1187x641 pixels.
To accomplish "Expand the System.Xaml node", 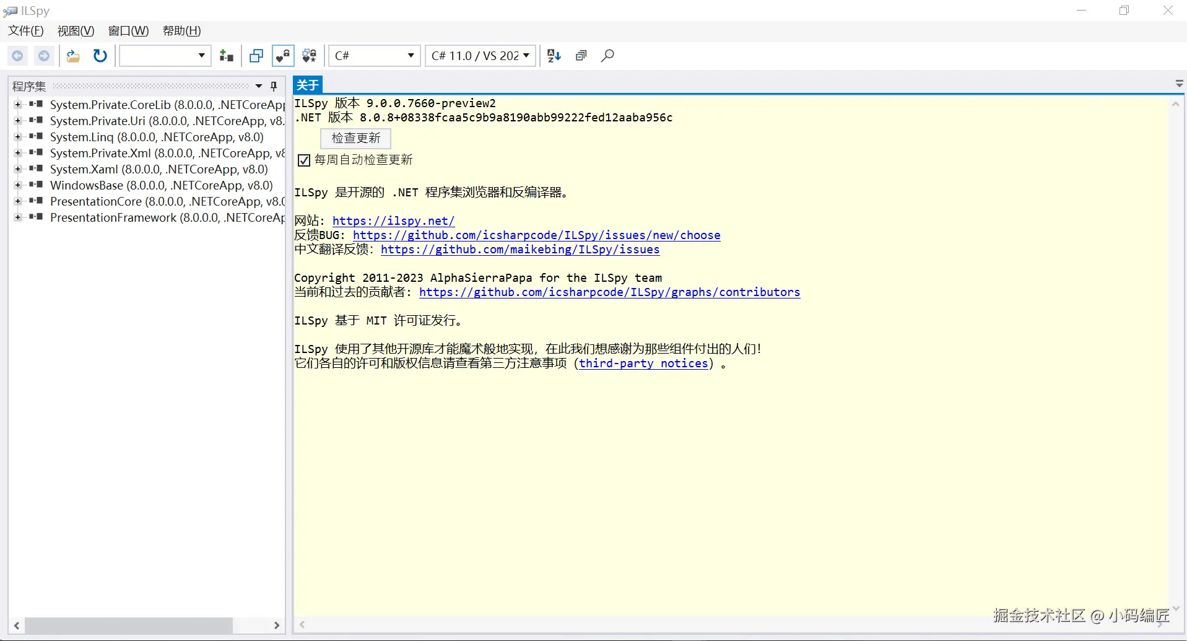I will tap(18, 168).
